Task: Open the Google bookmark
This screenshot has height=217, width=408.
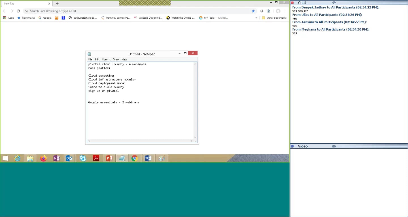Action: pos(45,18)
